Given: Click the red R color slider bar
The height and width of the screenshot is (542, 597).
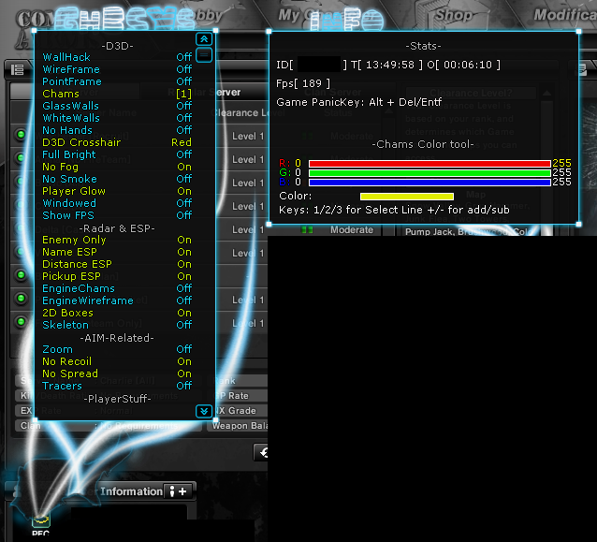Looking at the screenshot, I should 430,164.
